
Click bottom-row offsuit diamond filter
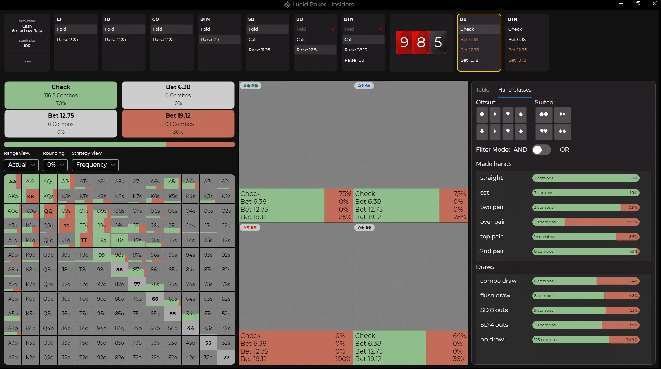[495, 132]
